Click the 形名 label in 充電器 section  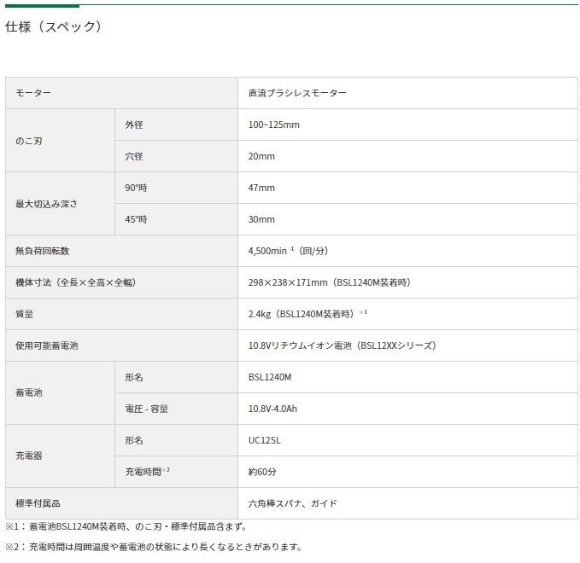coord(134,440)
